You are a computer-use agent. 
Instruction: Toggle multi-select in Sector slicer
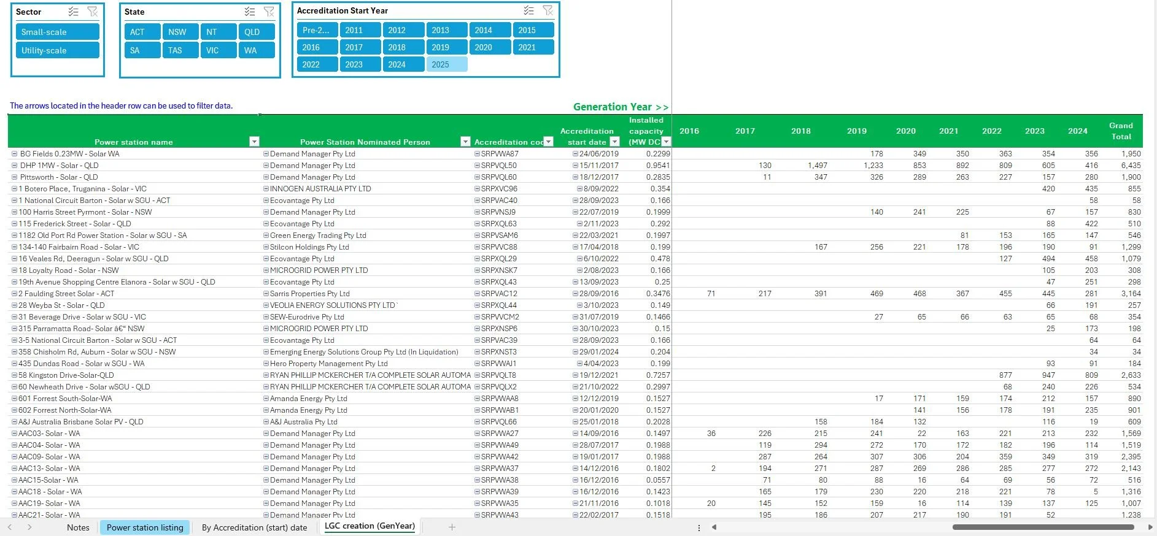coord(73,12)
